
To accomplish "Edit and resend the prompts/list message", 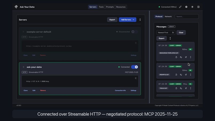I will coord(181,75).
